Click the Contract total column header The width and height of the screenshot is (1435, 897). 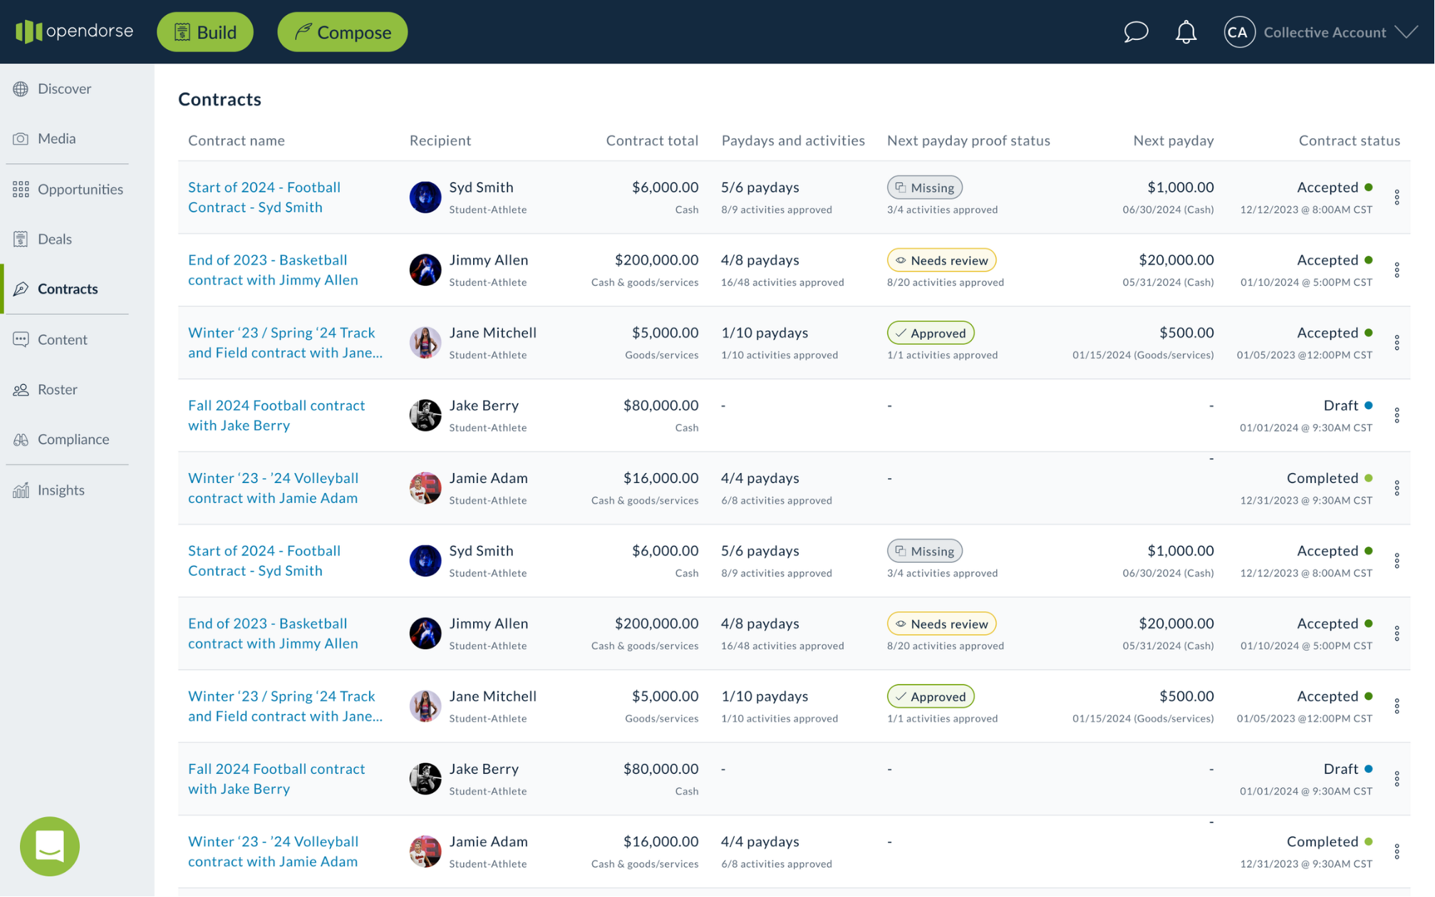click(652, 140)
